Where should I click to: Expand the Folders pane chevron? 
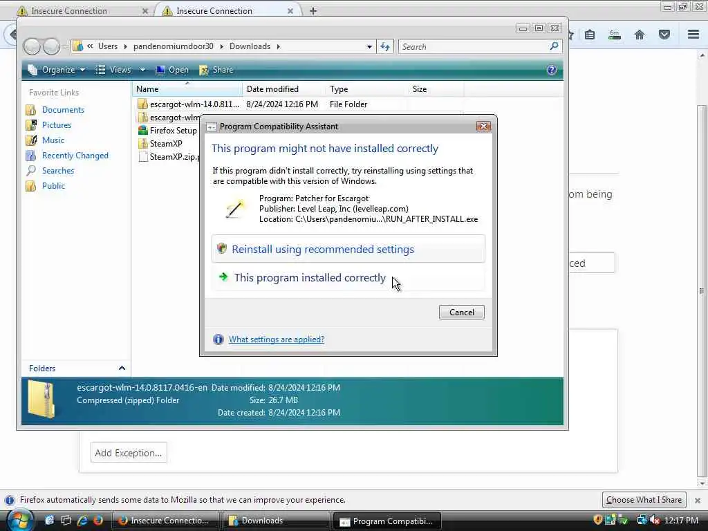tap(122, 369)
